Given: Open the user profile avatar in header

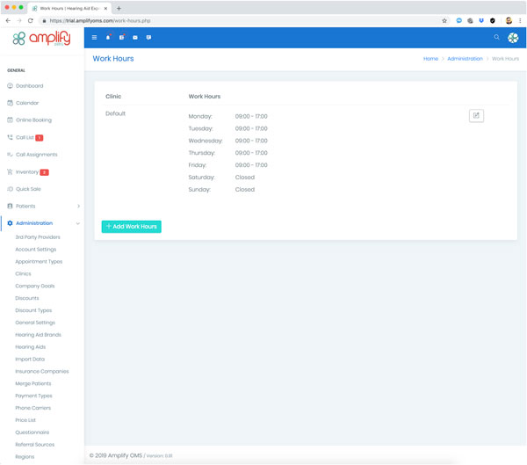Looking at the screenshot, I should tap(513, 38).
